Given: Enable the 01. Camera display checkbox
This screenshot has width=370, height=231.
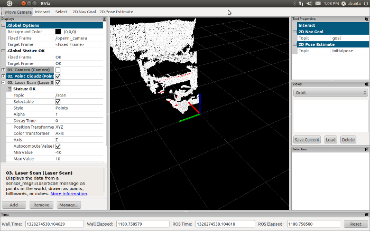Looking at the screenshot, I should pos(58,70).
